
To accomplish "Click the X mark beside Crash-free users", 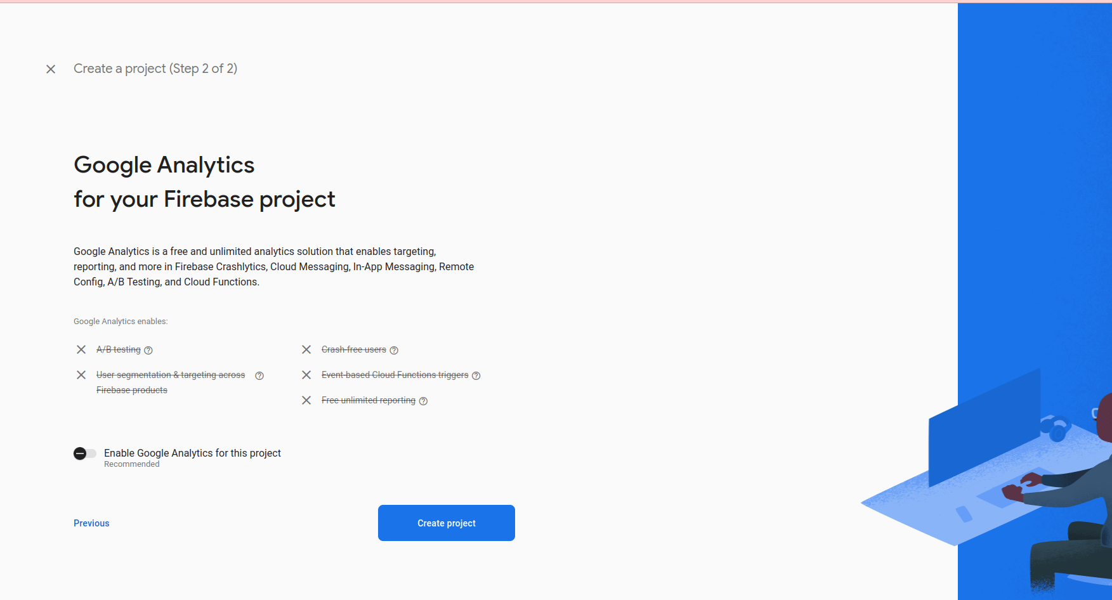I will click(x=306, y=349).
